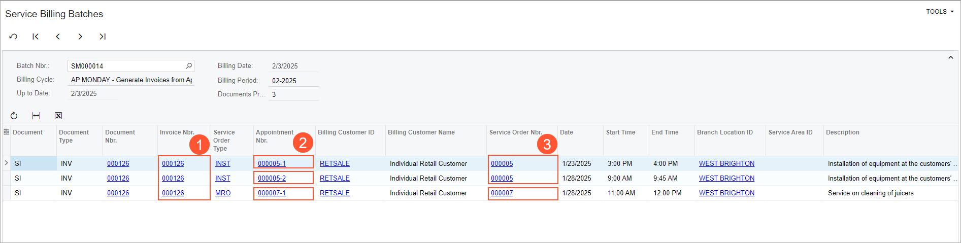Go to the previous batch record
The height and width of the screenshot is (243, 961).
[x=58, y=37]
